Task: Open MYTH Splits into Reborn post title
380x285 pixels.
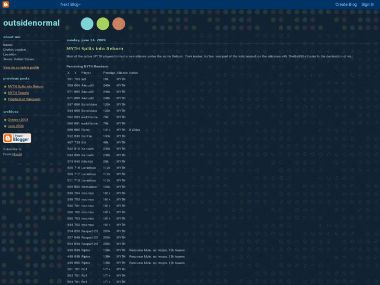Action: click(87, 48)
